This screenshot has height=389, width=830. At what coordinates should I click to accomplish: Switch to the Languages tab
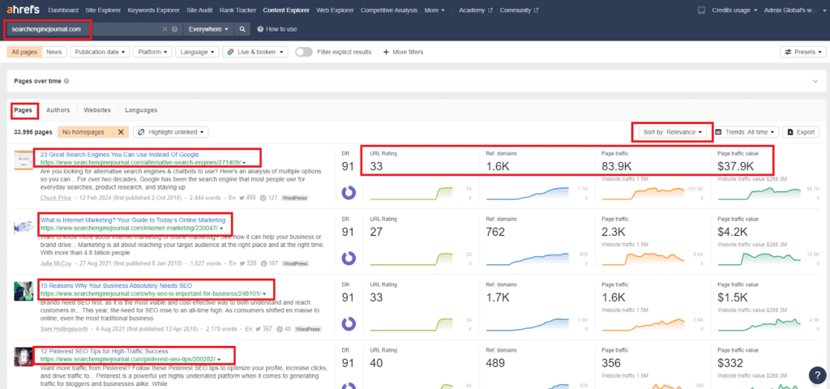pyautogui.click(x=141, y=110)
